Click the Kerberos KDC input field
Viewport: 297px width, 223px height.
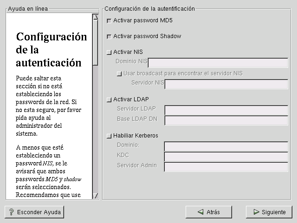pos(226,157)
